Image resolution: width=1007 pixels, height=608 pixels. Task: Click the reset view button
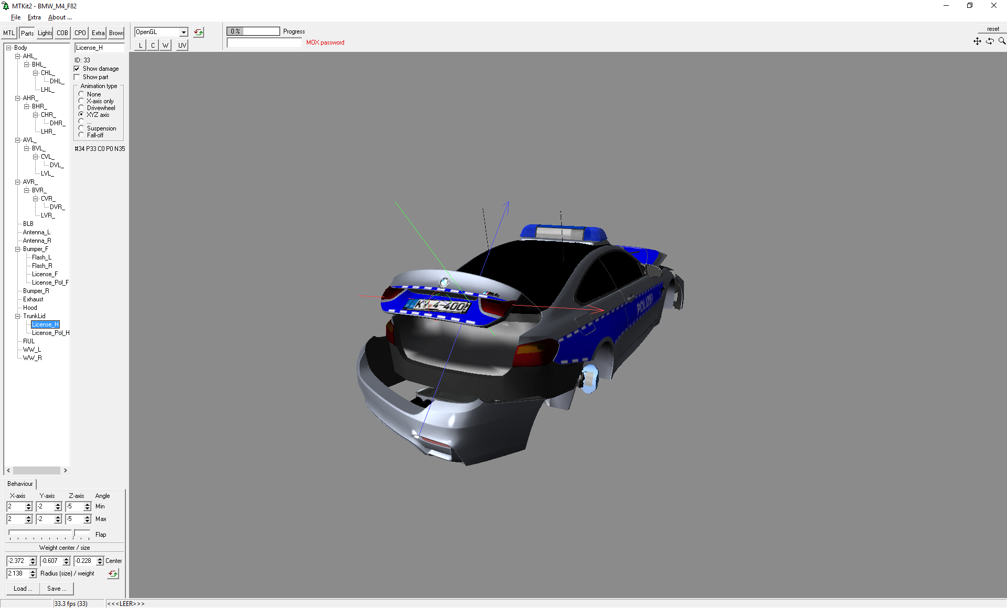click(x=992, y=29)
